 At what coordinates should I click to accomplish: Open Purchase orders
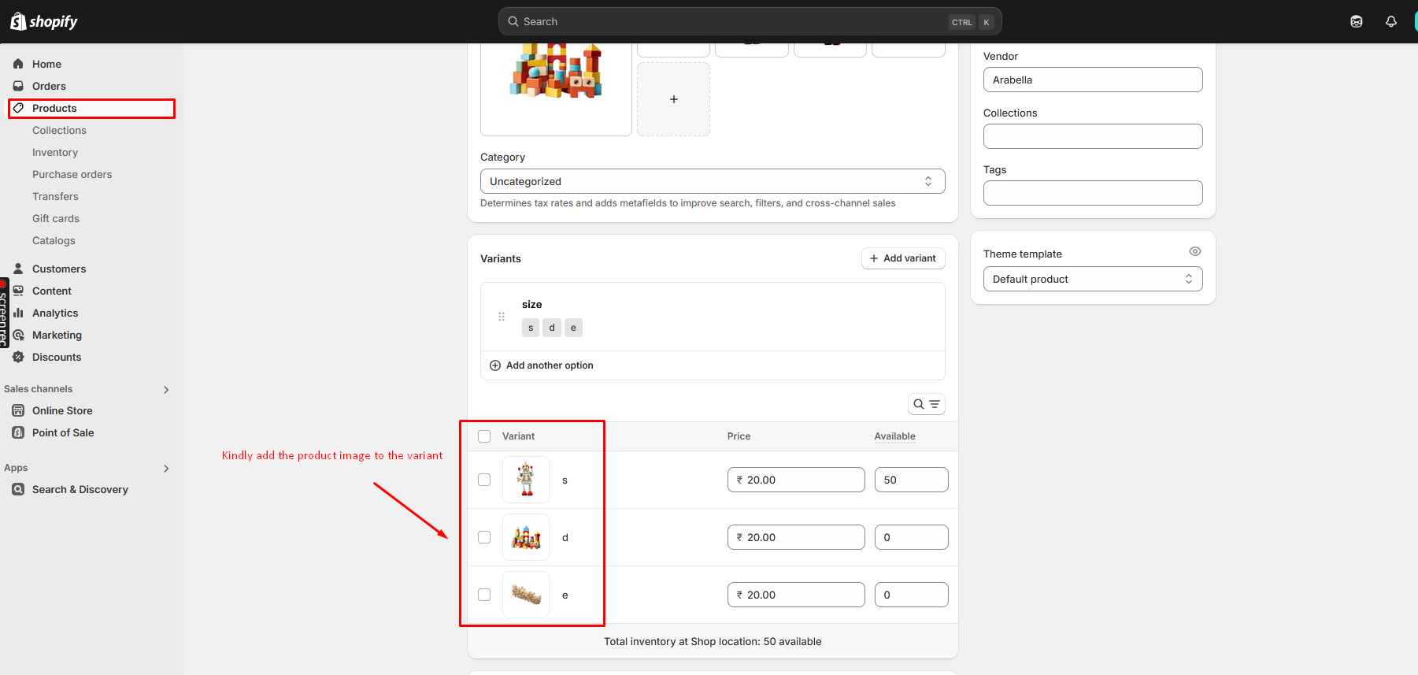[72, 174]
